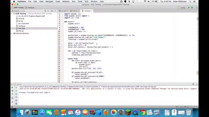Viewport: 209px width, 117px height.
Task: Click racing.py breadcrumb in navigation bar
Action: pos(30,7)
